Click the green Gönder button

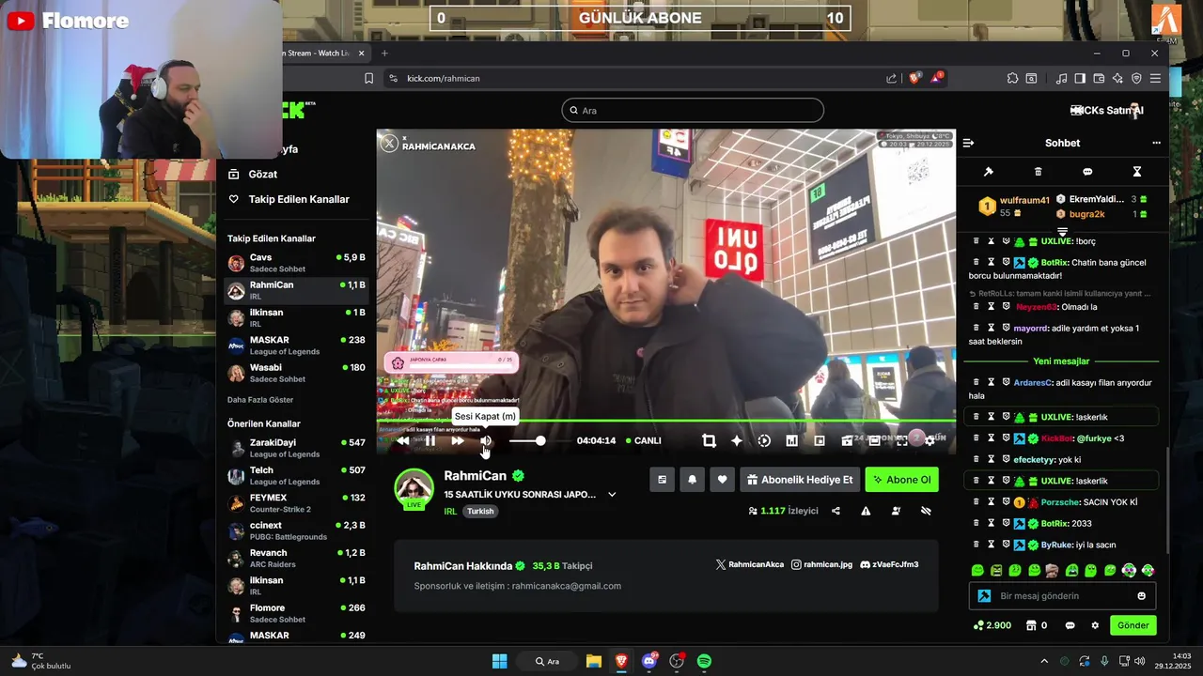tap(1133, 625)
